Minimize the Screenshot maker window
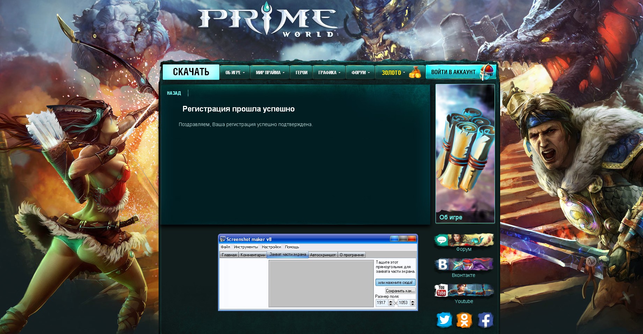643x334 pixels. pyautogui.click(x=394, y=239)
